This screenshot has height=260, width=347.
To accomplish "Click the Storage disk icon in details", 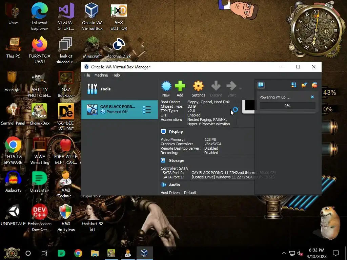I will coord(163,160).
